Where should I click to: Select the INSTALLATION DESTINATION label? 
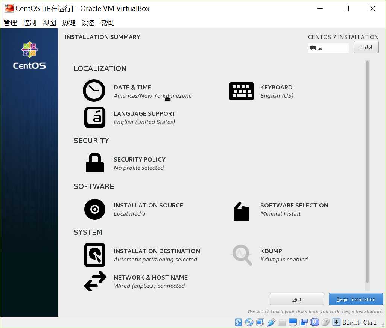(157, 251)
